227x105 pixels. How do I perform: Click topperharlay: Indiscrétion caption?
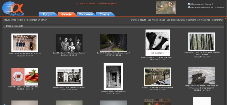point(113,91)
